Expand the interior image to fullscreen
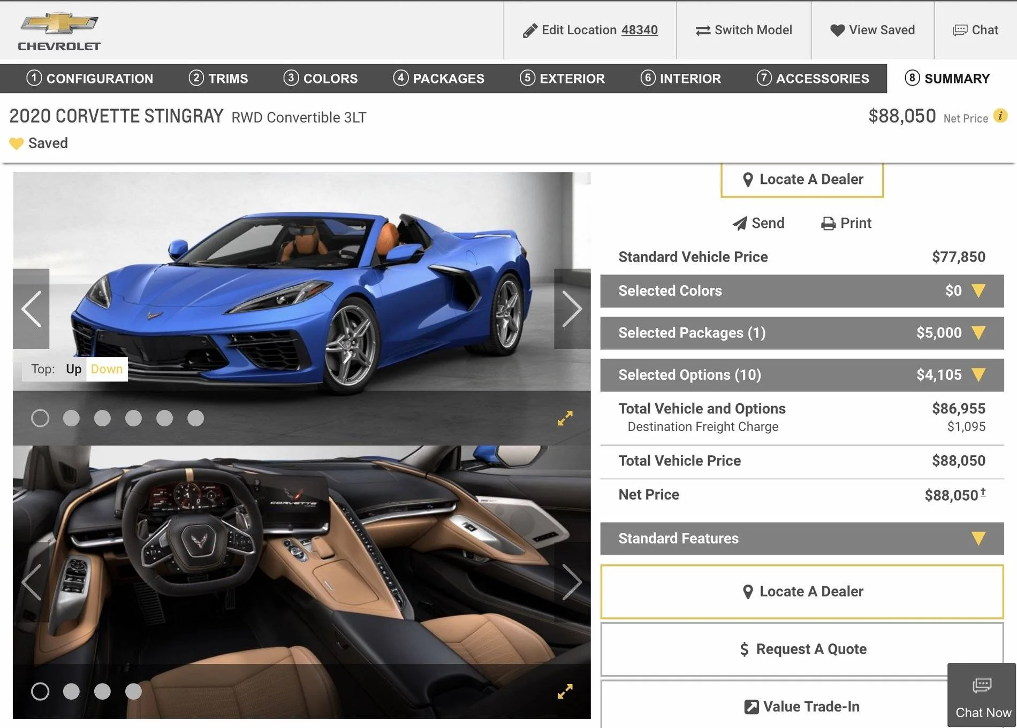 click(x=565, y=692)
